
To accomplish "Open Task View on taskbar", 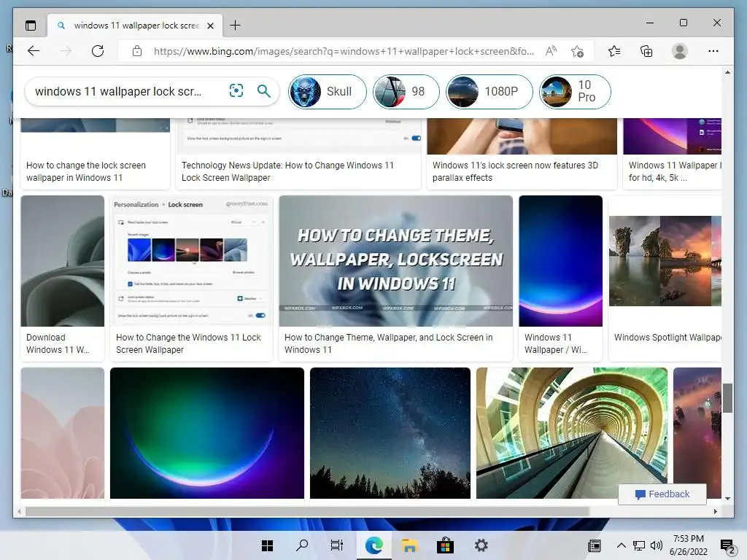I will 337,545.
